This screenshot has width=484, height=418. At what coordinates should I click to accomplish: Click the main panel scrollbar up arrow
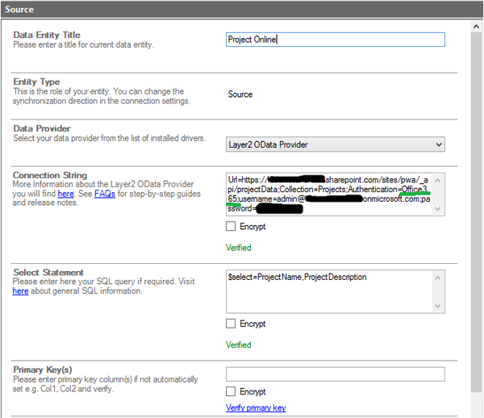[475, 27]
